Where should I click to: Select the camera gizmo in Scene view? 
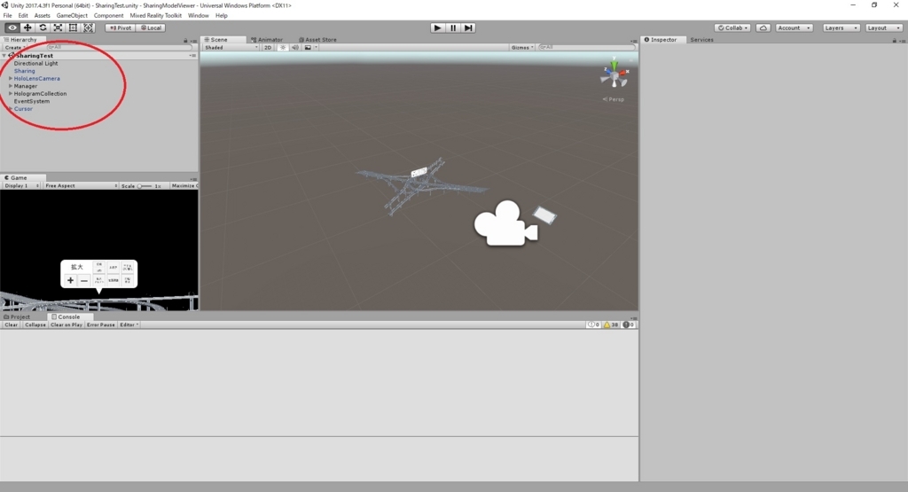(x=505, y=223)
